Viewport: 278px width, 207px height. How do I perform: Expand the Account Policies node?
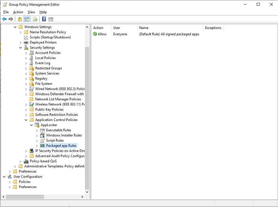tap(26, 53)
